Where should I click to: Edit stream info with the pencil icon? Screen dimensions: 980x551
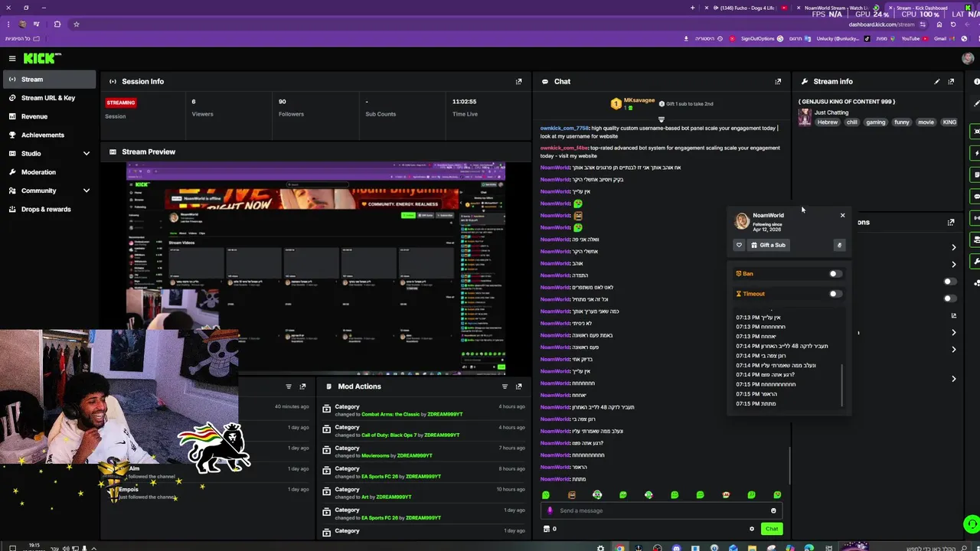(937, 81)
